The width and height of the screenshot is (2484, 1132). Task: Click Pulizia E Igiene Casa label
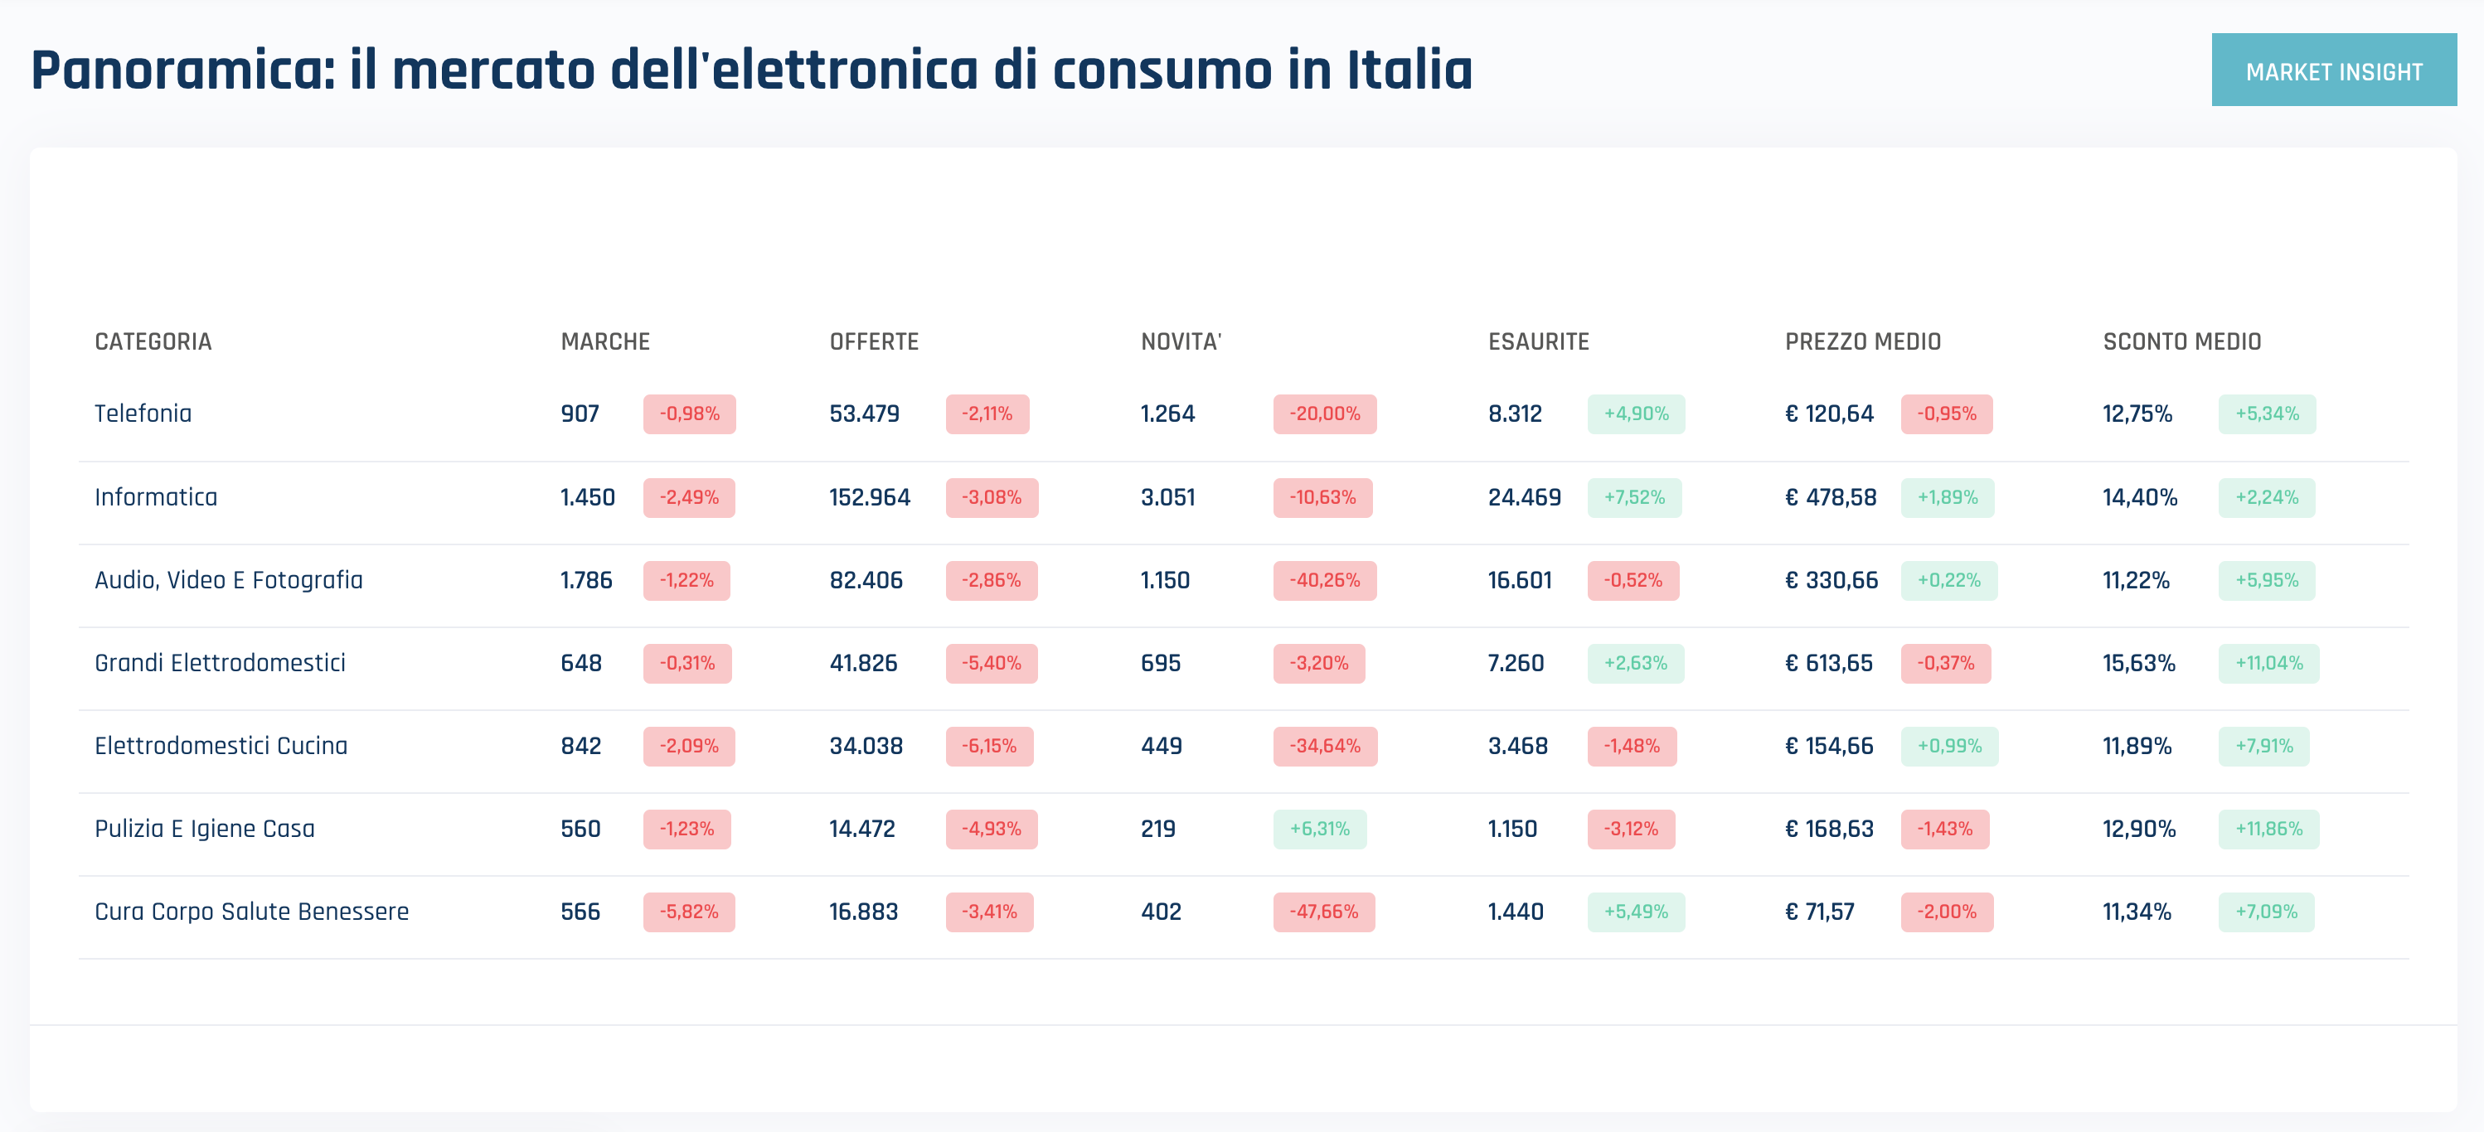205,829
